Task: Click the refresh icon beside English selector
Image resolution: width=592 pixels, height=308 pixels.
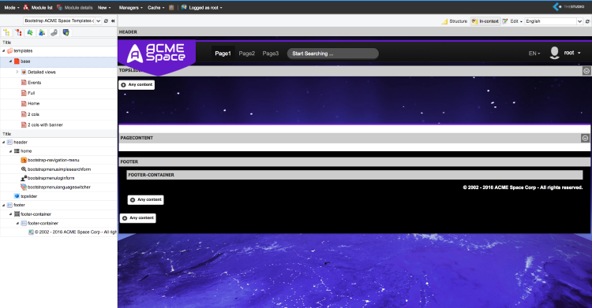Action: coord(587,21)
